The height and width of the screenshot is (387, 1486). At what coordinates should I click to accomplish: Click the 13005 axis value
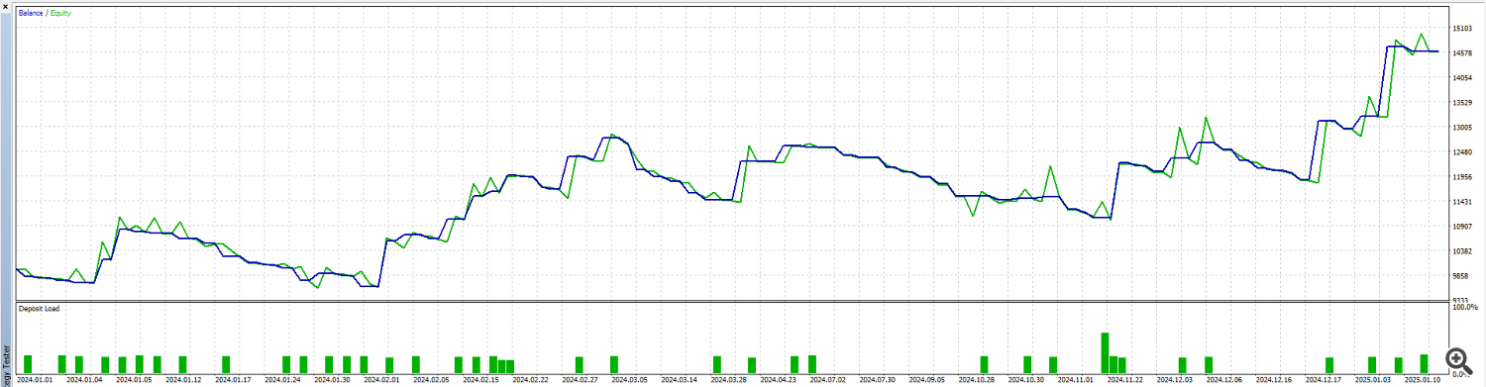[1462, 128]
